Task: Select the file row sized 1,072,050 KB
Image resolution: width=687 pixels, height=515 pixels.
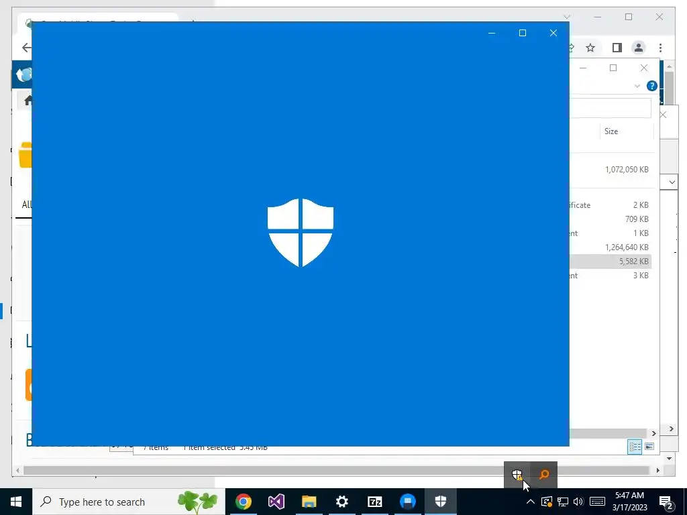Action: (x=611, y=170)
